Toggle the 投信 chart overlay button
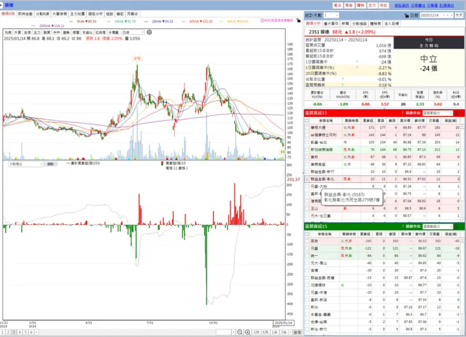The width and height of the screenshot is (466, 337). [x=27, y=32]
